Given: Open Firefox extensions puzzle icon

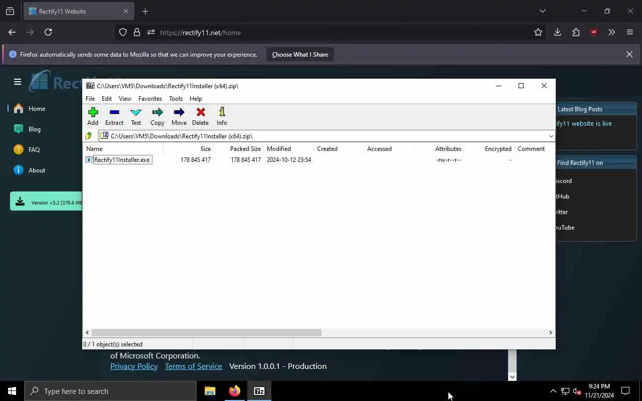Looking at the screenshot, I should coord(576,32).
